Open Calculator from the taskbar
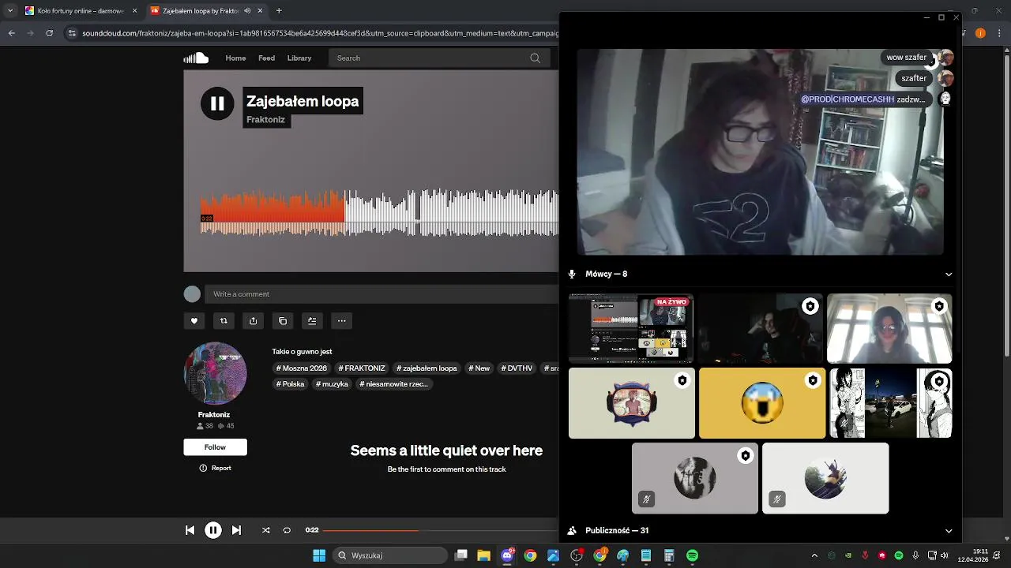 coord(669,555)
